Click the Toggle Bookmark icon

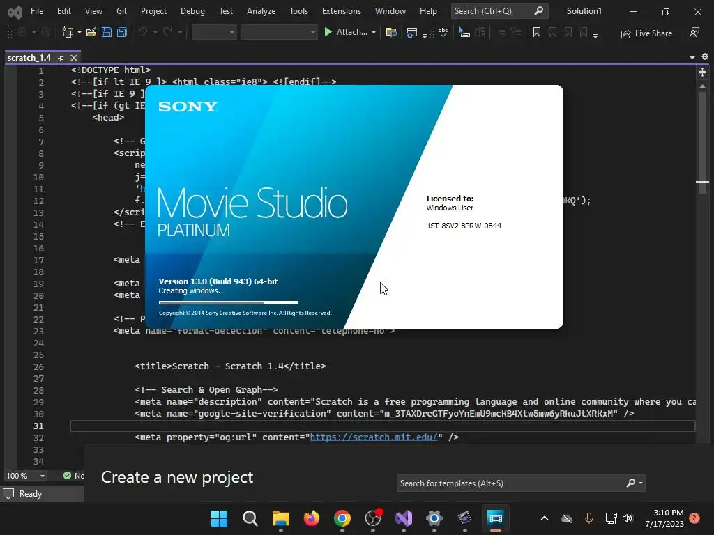[536, 32]
